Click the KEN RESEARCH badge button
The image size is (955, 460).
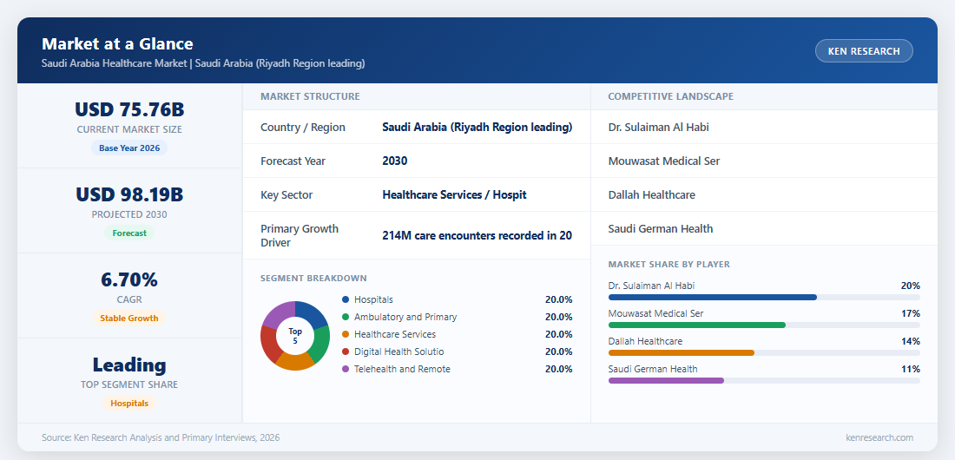pos(864,51)
